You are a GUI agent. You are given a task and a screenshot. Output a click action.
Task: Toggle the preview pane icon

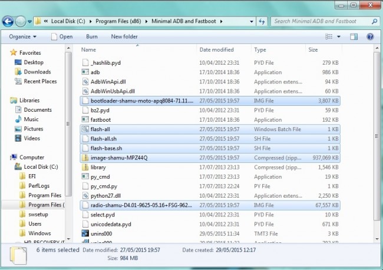pos(354,36)
